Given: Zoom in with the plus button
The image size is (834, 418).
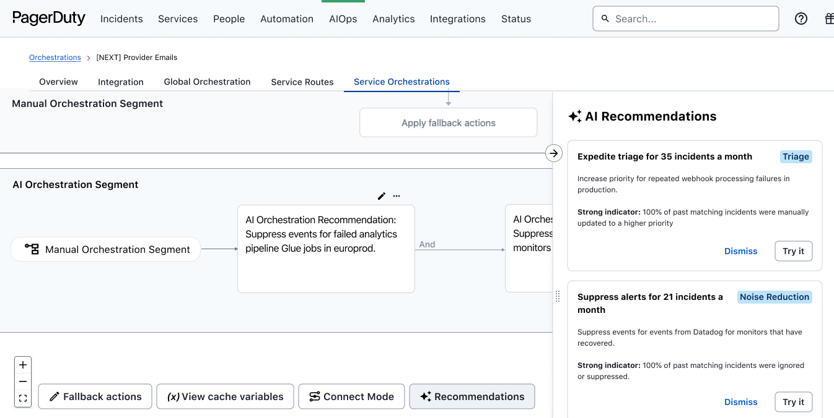Looking at the screenshot, I should pyautogui.click(x=23, y=365).
